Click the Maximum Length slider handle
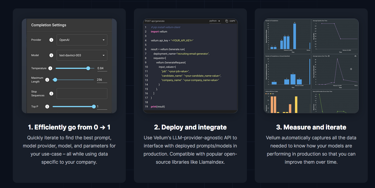Screen dimensions: 375x188 (55, 80)
